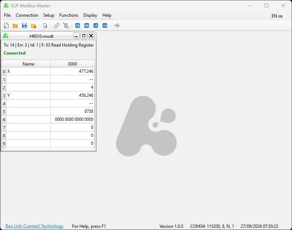This screenshot has width=292, height=230.
Task: Select function 06 write single register icon
Action: 87,25
